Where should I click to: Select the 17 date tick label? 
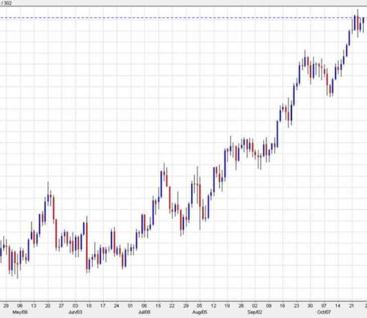point(103,306)
